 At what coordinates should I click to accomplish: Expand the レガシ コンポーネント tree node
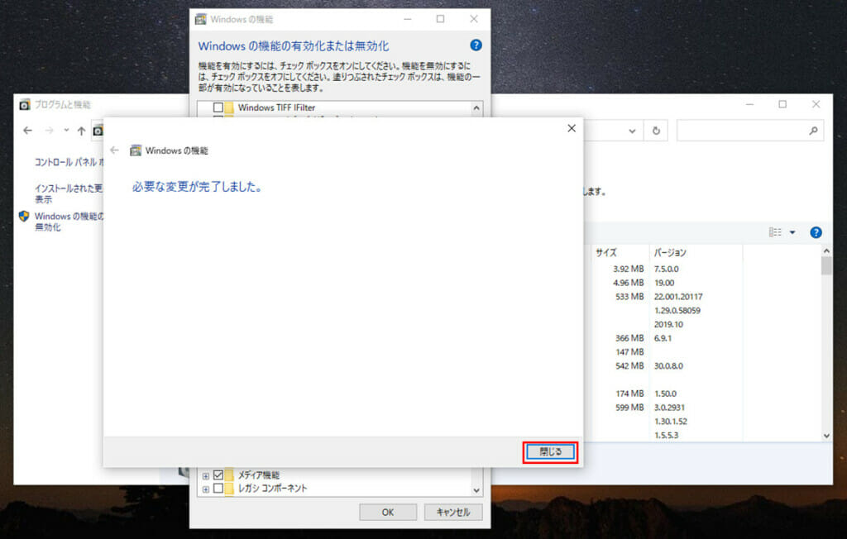pyautogui.click(x=205, y=489)
